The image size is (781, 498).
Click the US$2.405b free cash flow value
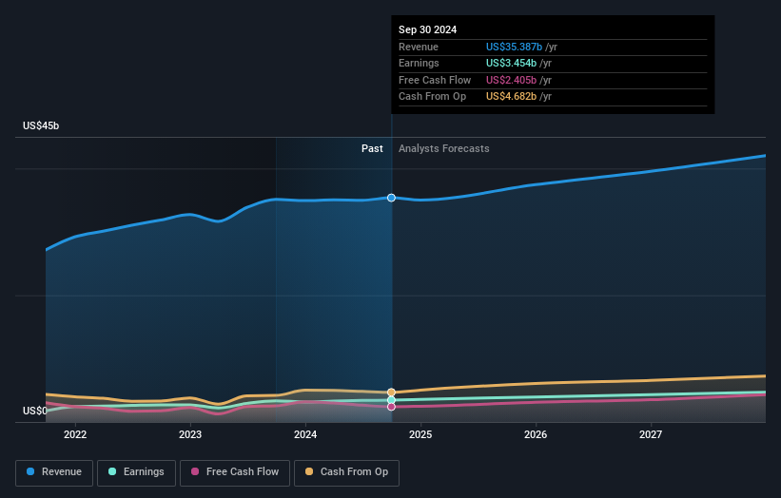pyautogui.click(x=511, y=80)
